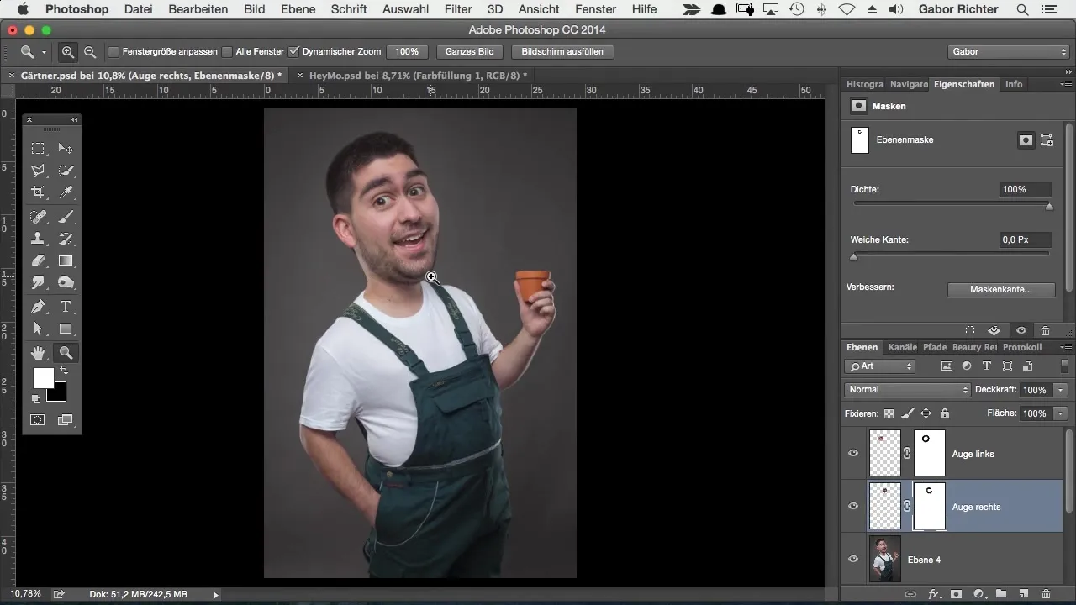Create new group folder in Layers panel
This screenshot has width=1076, height=605.
(1001, 594)
